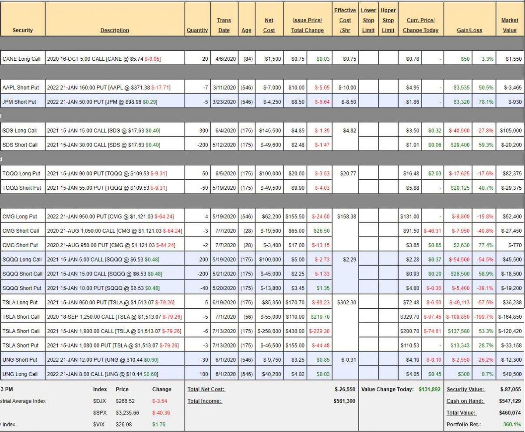
Task: Click the Total Income link
Action: tap(204, 401)
